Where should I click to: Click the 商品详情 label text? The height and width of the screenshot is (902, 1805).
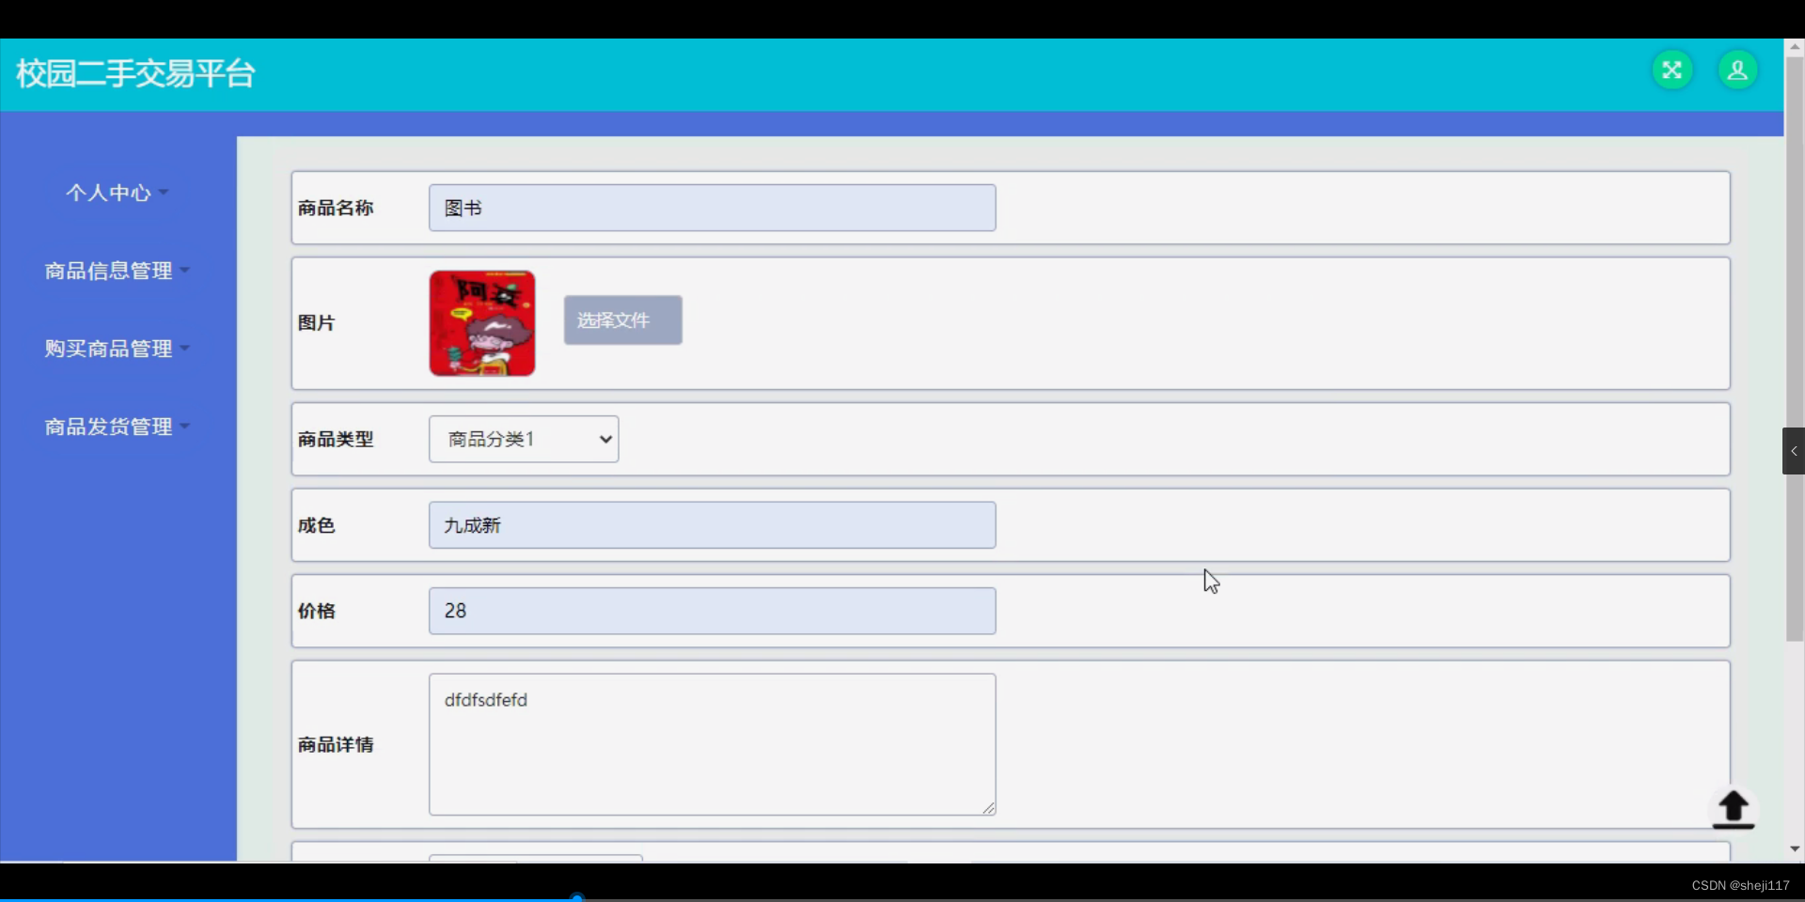tap(336, 744)
